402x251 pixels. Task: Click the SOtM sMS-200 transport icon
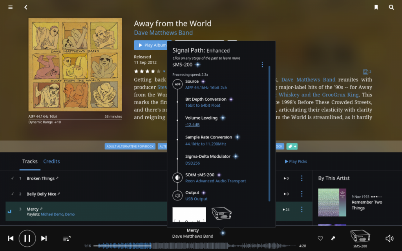click(177, 178)
